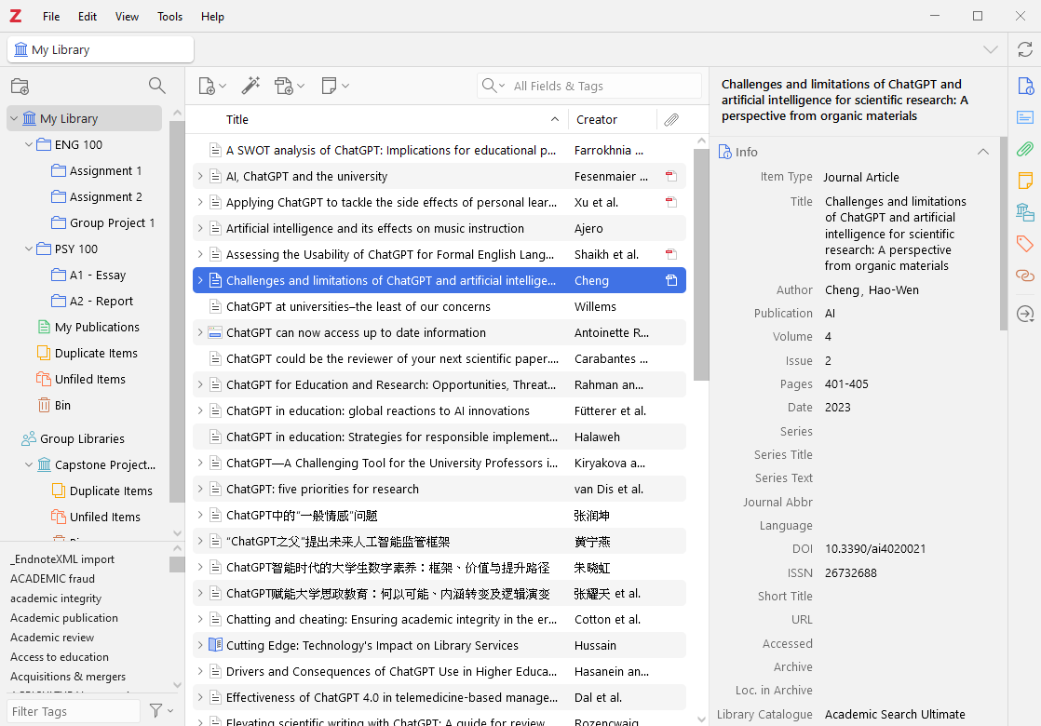1041x726 pixels.
Task: Select the My Publications library item
Action: coord(97,328)
